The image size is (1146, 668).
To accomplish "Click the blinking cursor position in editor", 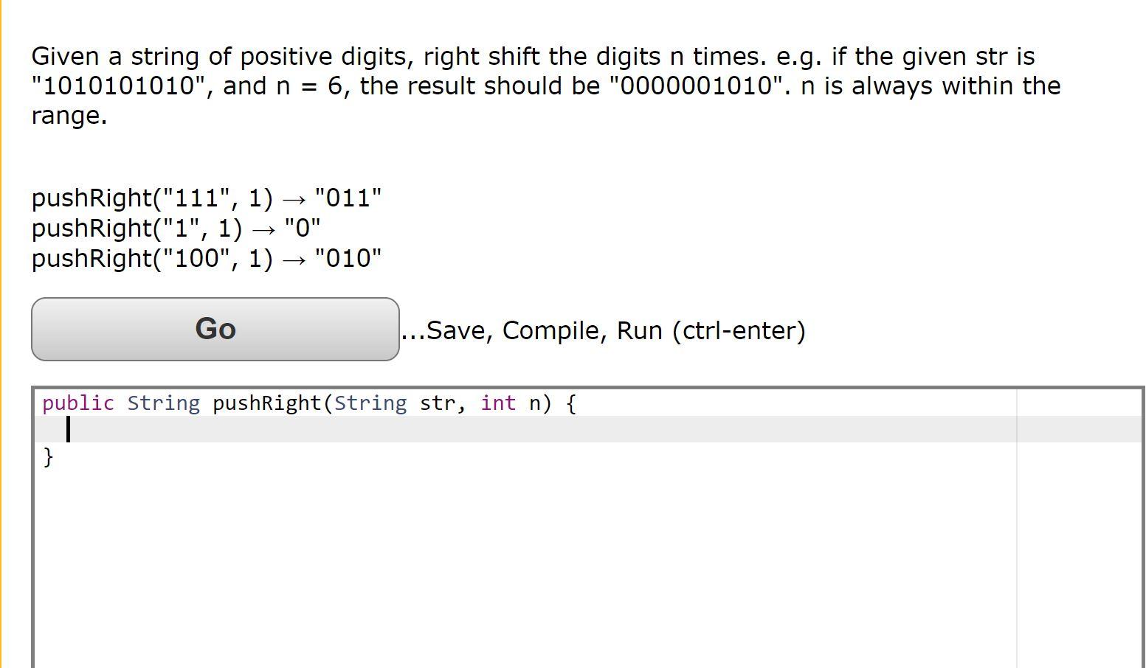I will [x=67, y=430].
